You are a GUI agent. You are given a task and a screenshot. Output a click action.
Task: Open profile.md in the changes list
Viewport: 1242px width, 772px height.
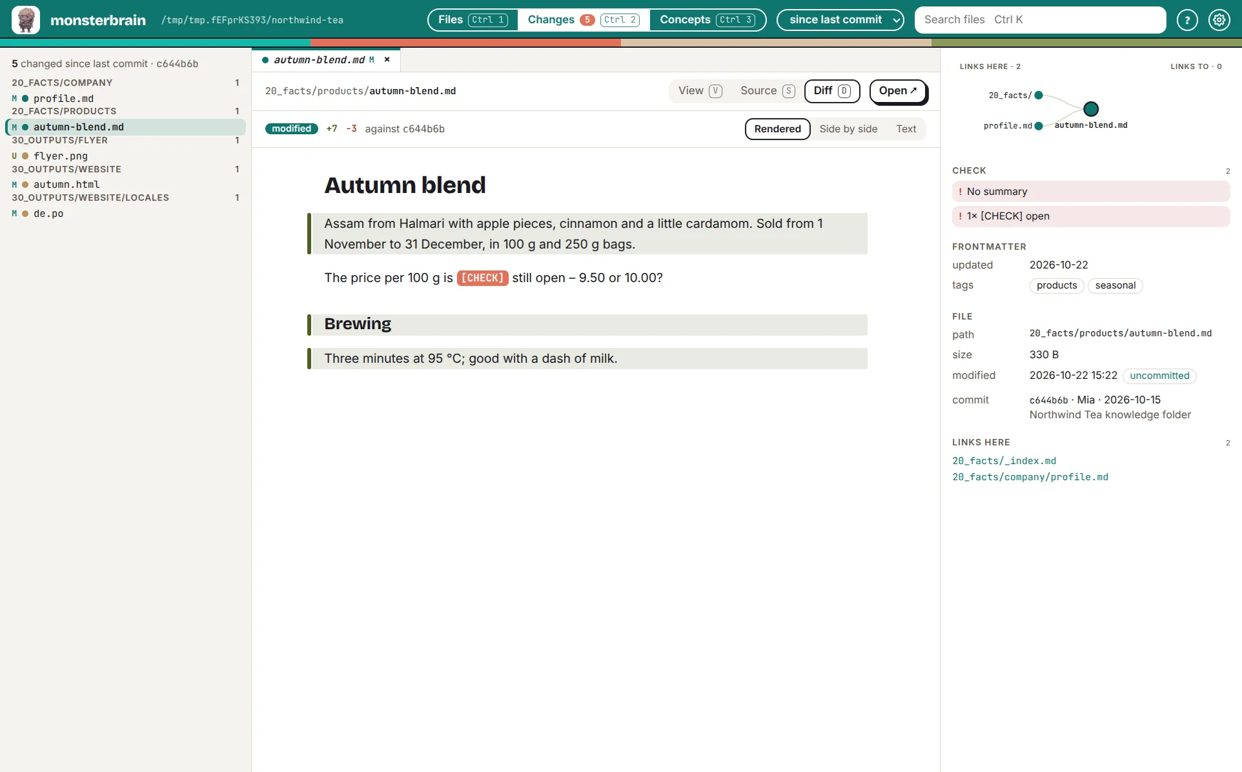(126, 99)
